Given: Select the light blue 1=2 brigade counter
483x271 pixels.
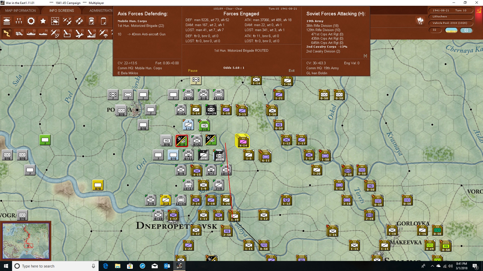Looking at the screenshot, I should click(x=188, y=125).
